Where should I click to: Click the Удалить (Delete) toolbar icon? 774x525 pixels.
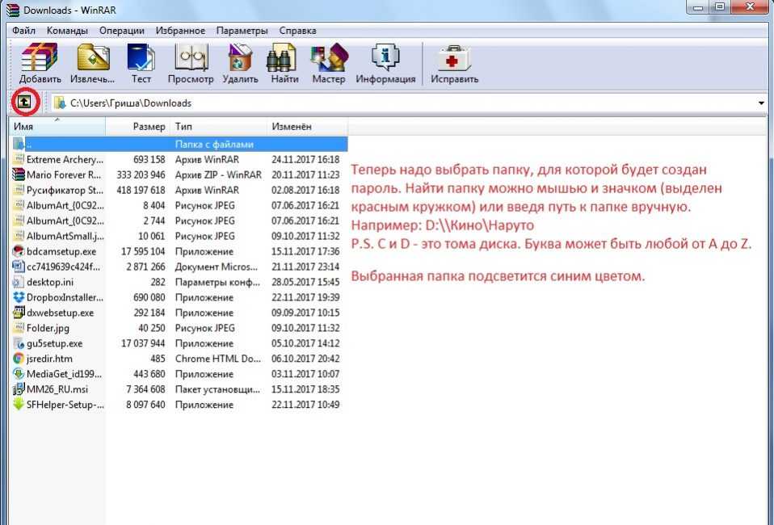[240, 64]
